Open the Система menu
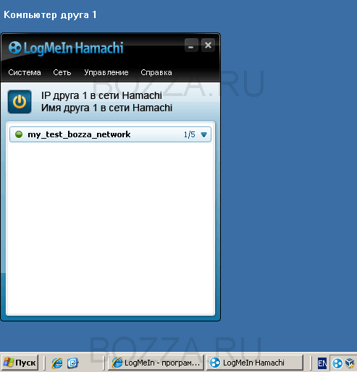Screen dimensions: 357x372 pyautogui.click(x=25, y=72)
